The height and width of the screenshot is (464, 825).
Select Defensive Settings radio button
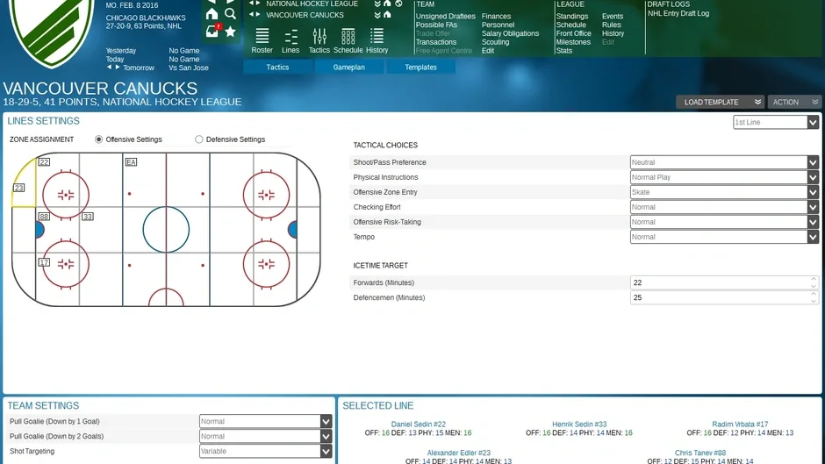click(x=199, y=139)
